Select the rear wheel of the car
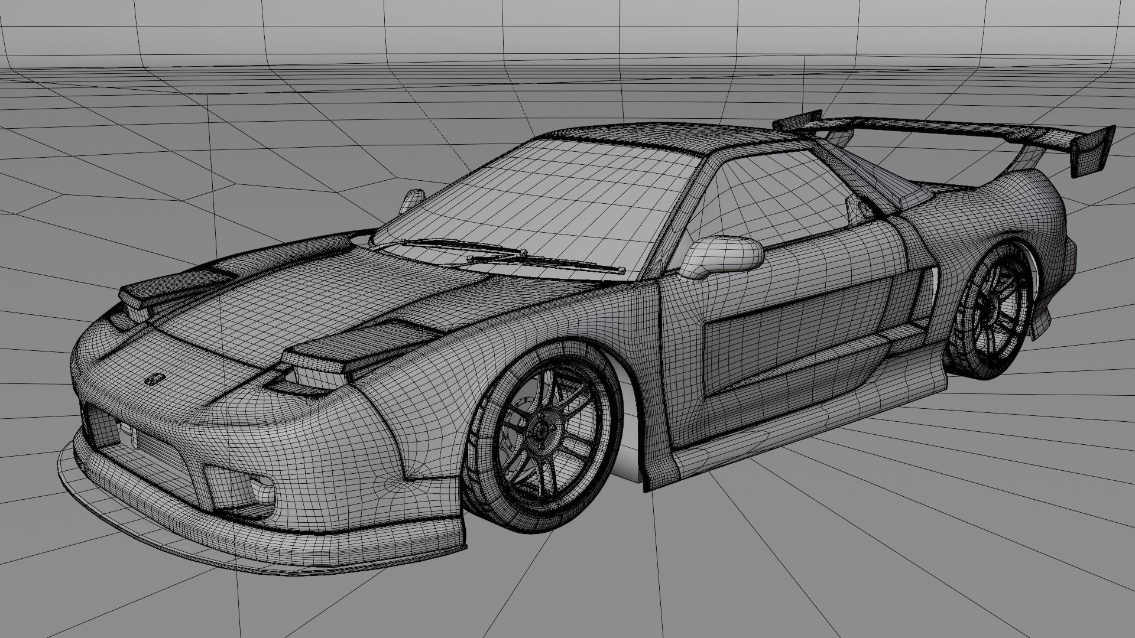The height and width of the screenshot is (638, 1135). [x=990, y=310]
